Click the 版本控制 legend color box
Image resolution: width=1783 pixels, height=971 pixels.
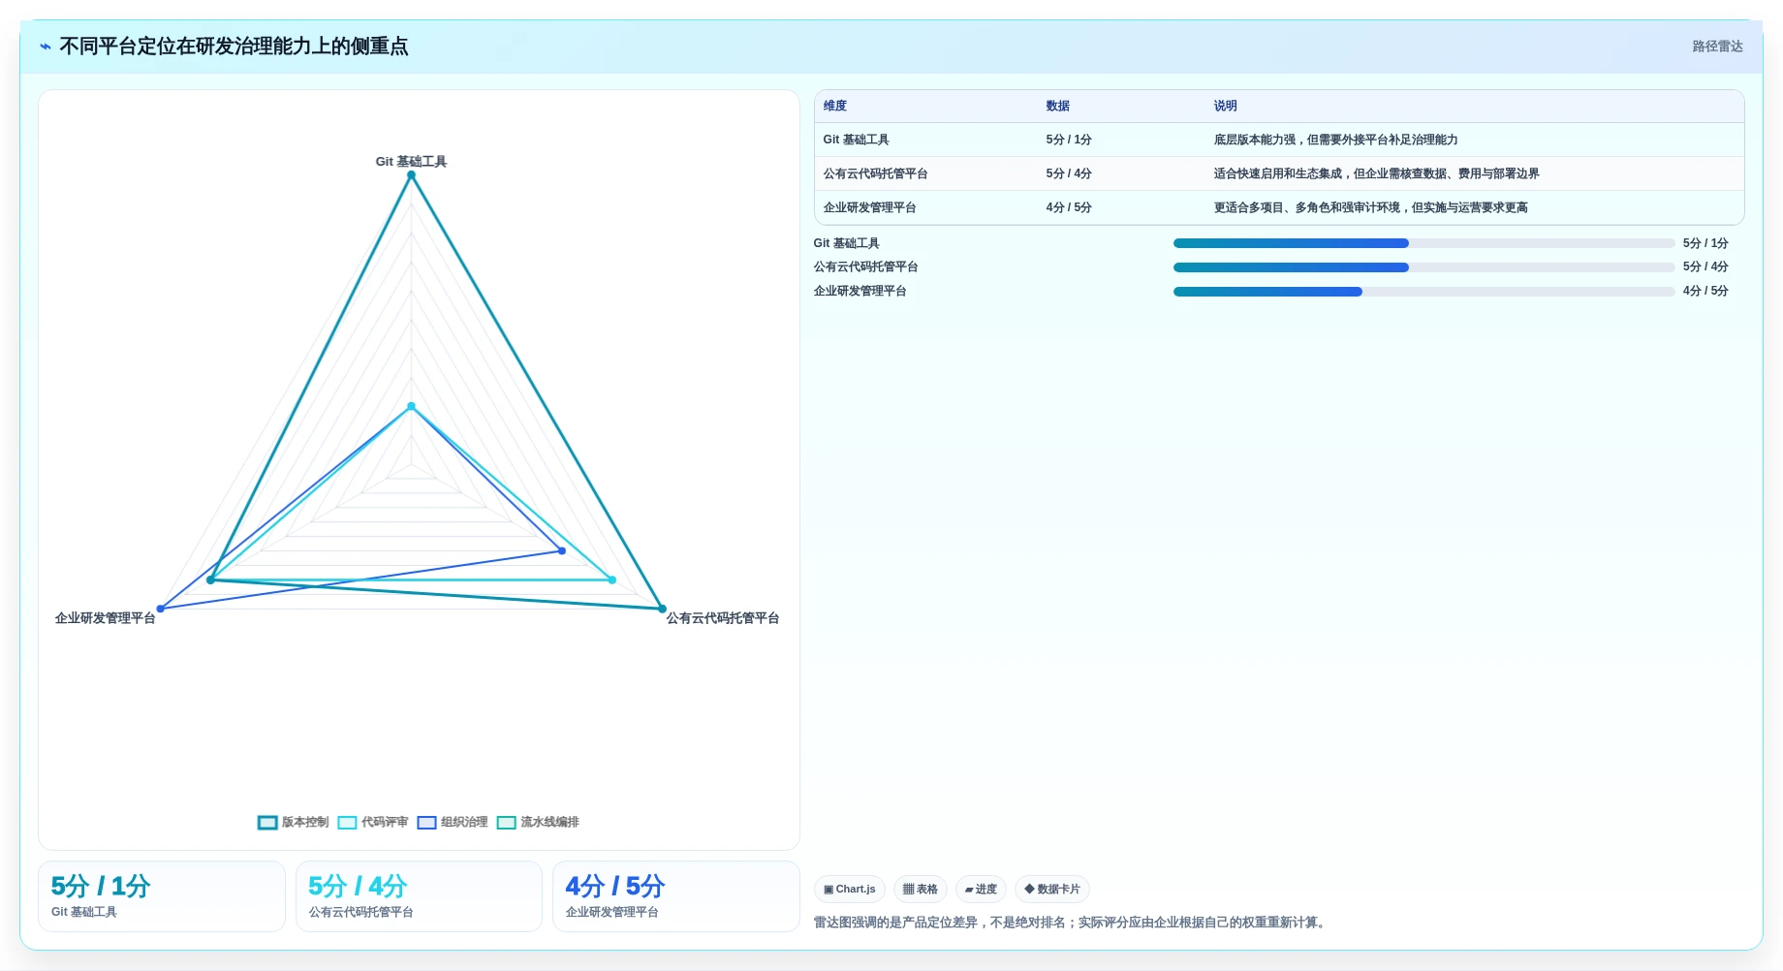[x=267, y=823]
